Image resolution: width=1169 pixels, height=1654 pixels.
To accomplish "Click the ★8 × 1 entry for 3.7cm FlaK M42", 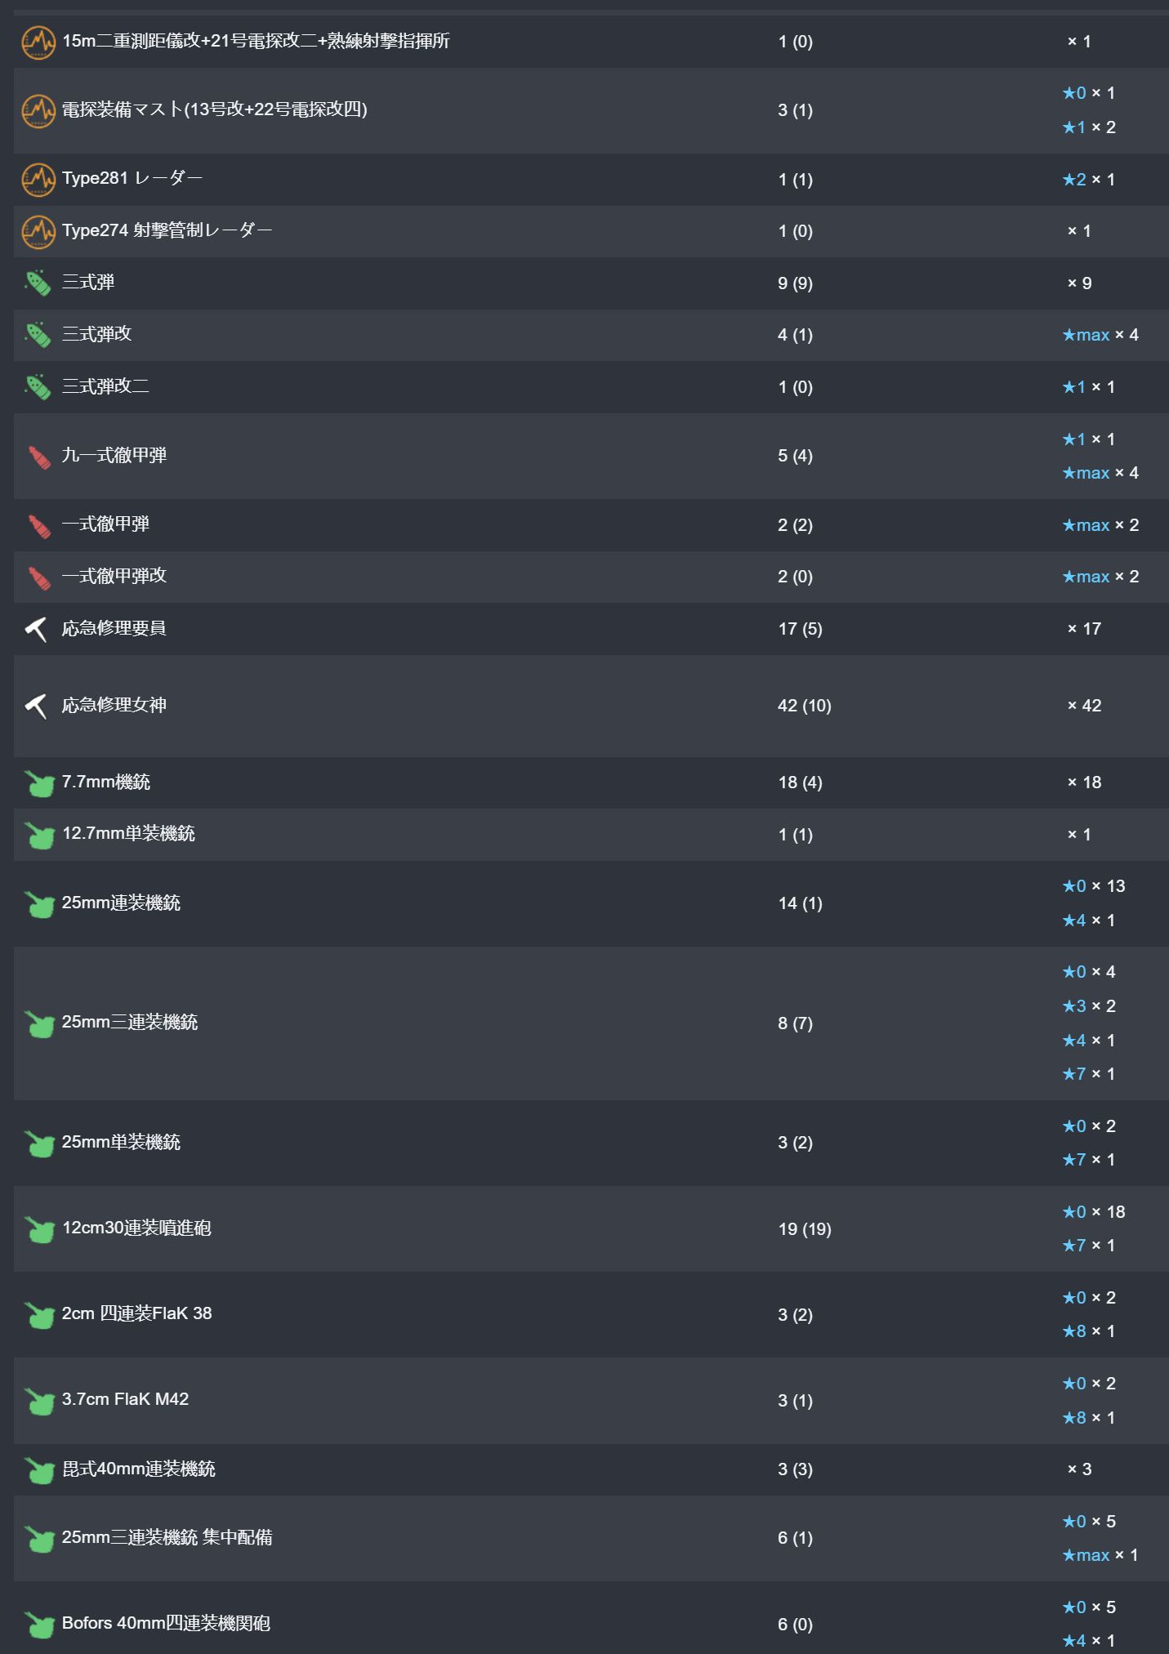I will tap(1088, 1418).
